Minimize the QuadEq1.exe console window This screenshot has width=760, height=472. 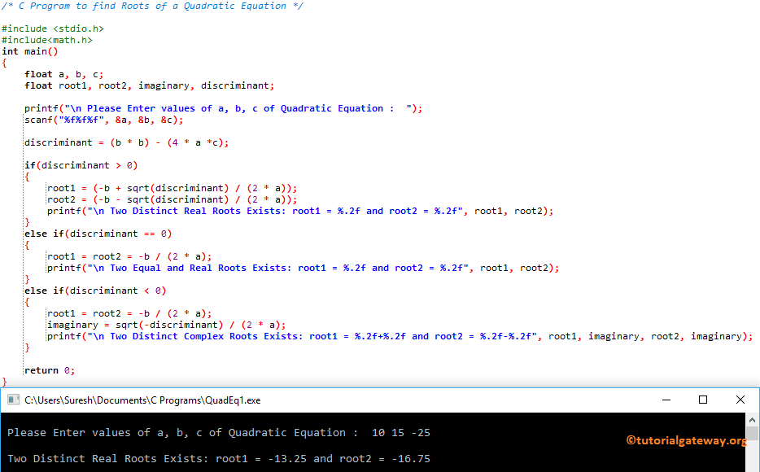666,400
